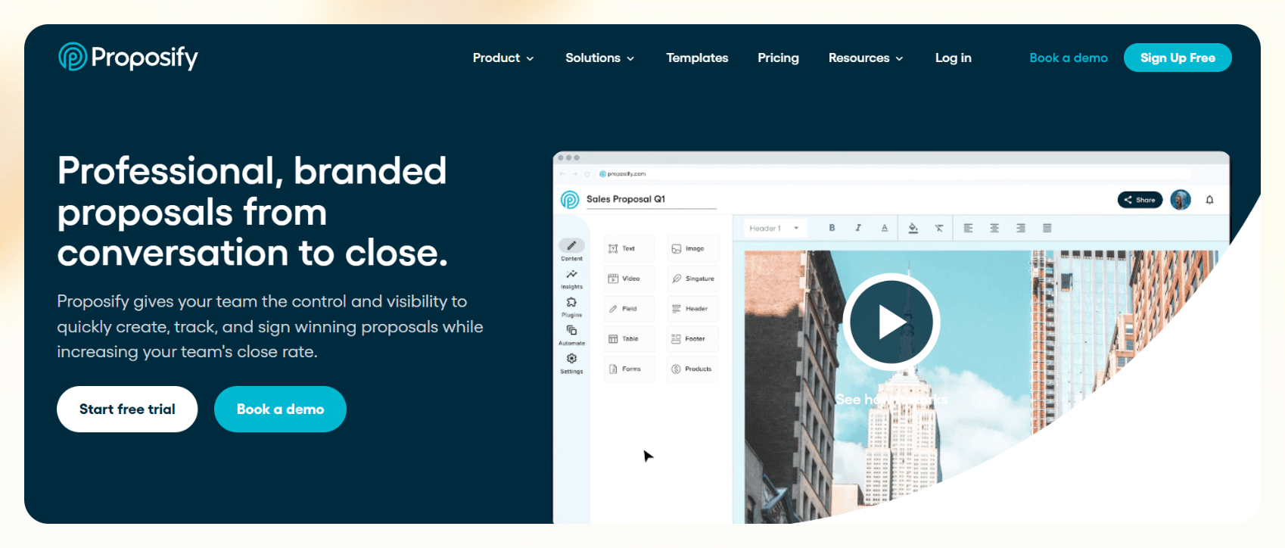1285x548 pixels.
Task: Add a Field content block
Action: (629, 309)
